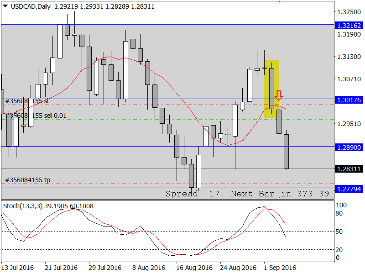Select the #356084155 tp order label
365x274 pixels.
[28, 180]
